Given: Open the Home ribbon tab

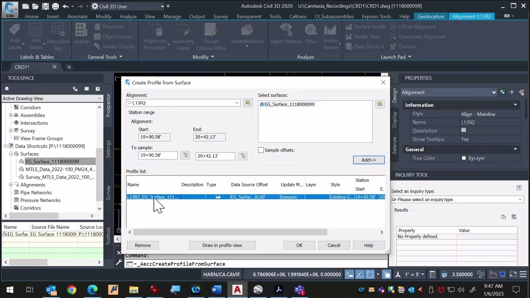Looking at the screenshot, I should point(31,17).
